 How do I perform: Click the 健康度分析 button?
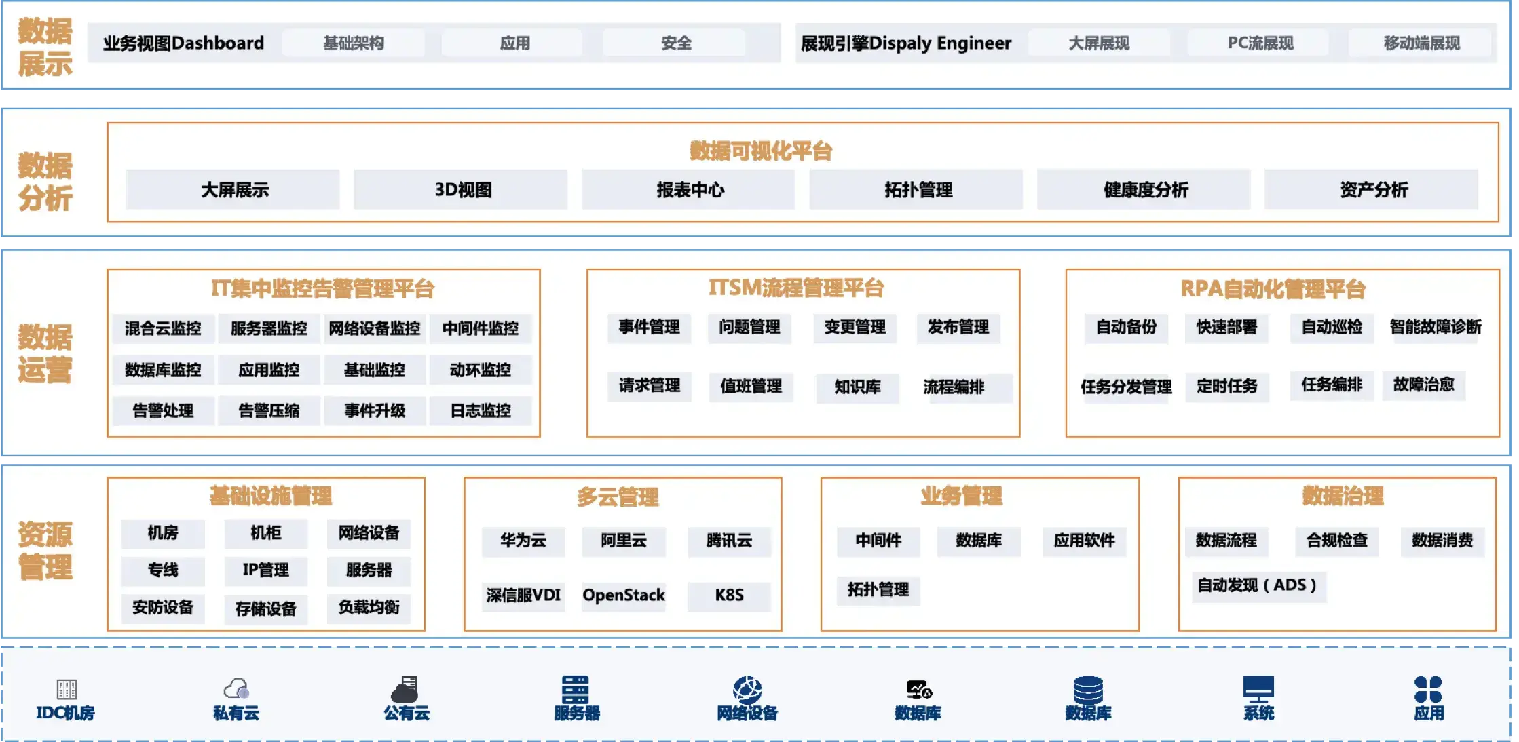point(1145,190)
